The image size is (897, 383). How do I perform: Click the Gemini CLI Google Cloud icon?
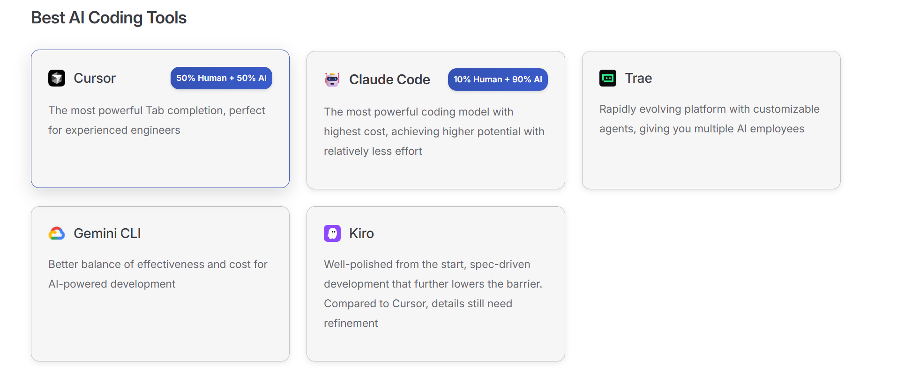(56, 233)
